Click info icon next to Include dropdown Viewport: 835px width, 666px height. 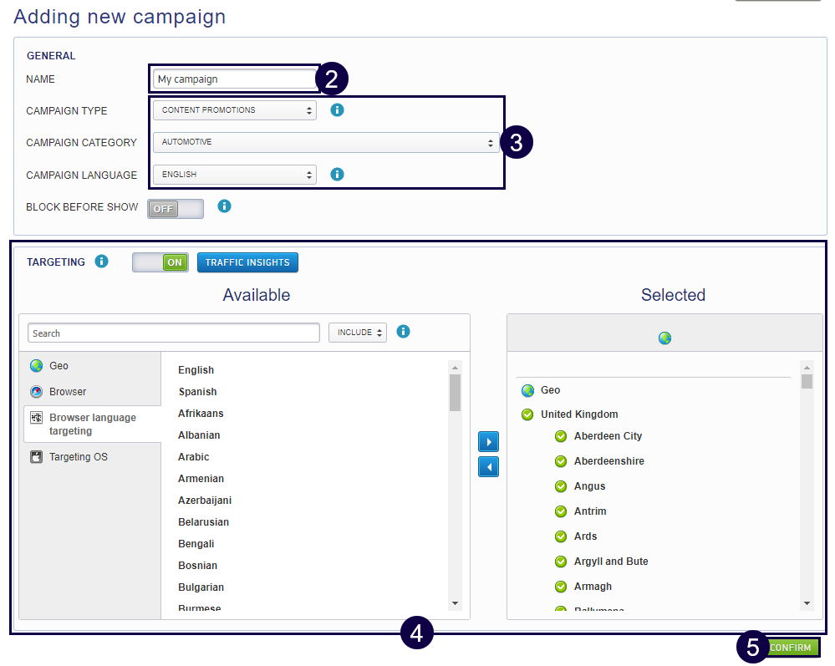(403, 332)
